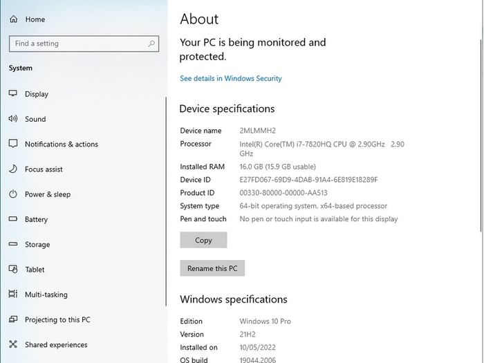The height and width of the screenshot is (363, 484).
Task: Click the main page scrollbar
Action: [481, 136]
